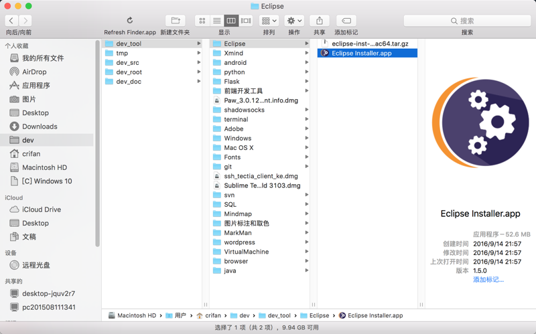Expand dev_tool folder via its arrow
Image resolution: width=536 pixels, height=334 pixels.
[198, 44]
